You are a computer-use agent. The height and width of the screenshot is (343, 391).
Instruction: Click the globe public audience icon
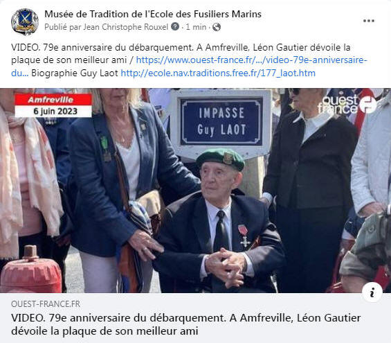(x=217, y=27)
